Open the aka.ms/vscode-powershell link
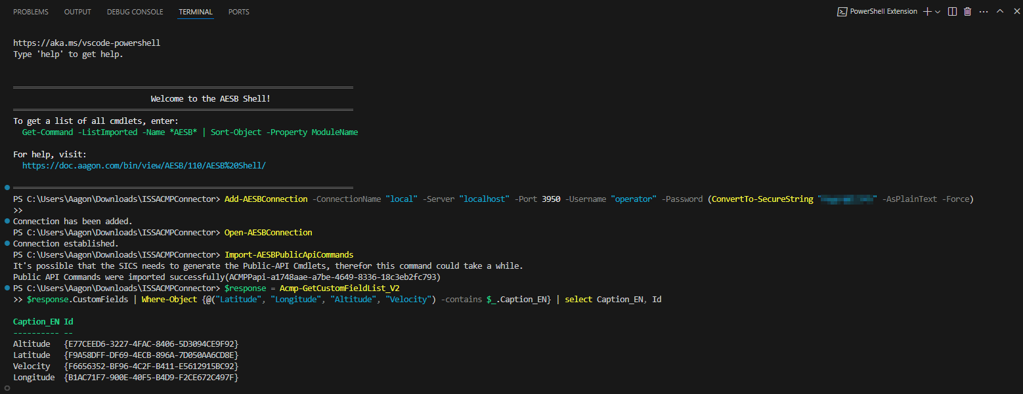Viewport: 1023px width, 394px height. tap(87, 43)
